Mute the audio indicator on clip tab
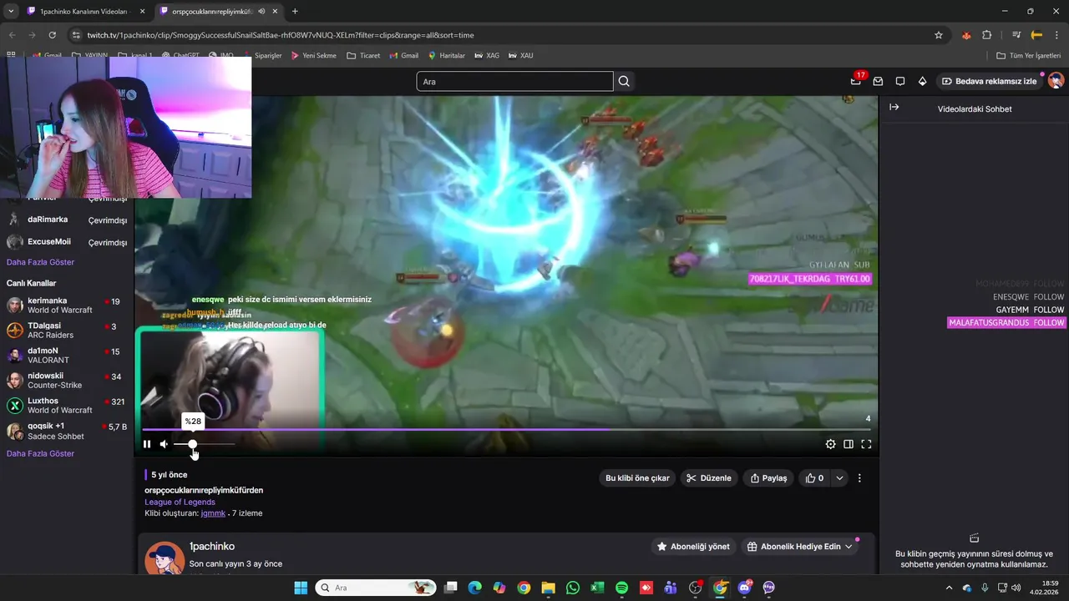1069x601 pixels. pyautogui.click(x=261, y=11)
